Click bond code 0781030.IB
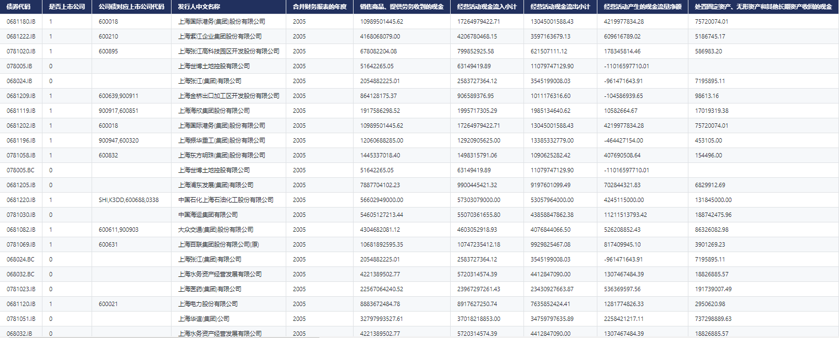The width and height of the screenshot is (839, 338). (x=21, y=215)
